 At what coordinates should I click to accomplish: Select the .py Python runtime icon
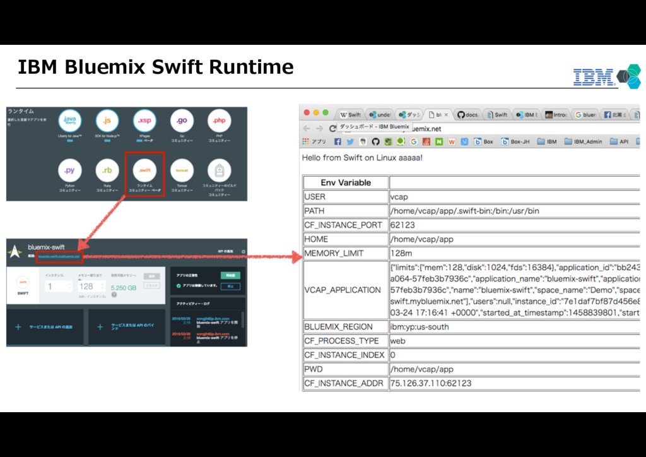(69, 170)
